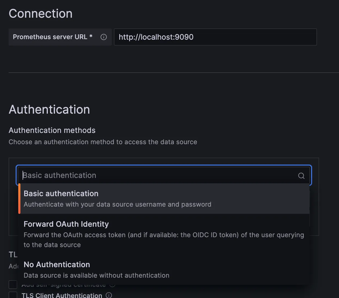The width and height of the screenshot is (339, 298).
Task: Enable the Add self-signed certificate checkbox
Action: pyautogui.click(x=13, y=285)
